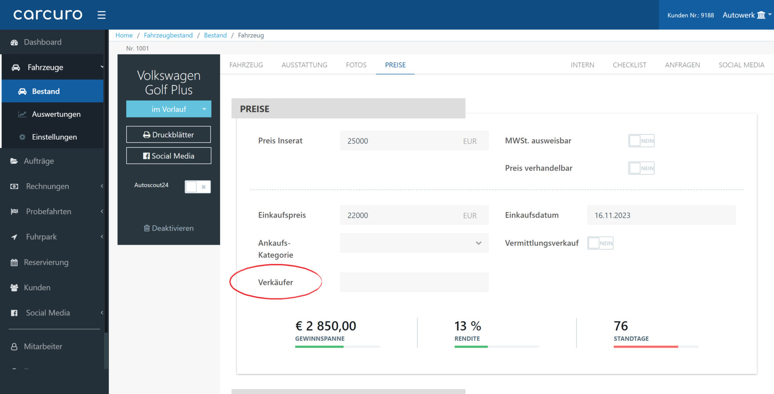
Task: Toggle MWSt. ausweisbar switch
Action: coord(641,141)
